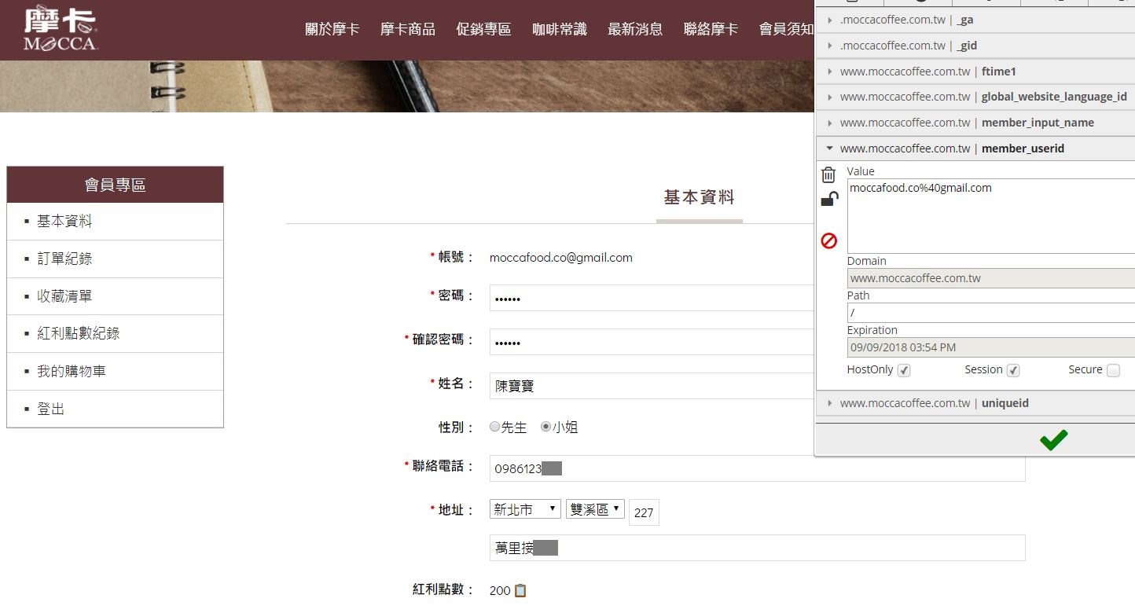Viewport: 1135px width, 613px height.
Task: Open the 雙溪區 district dropdown
Action: point(595,509)
